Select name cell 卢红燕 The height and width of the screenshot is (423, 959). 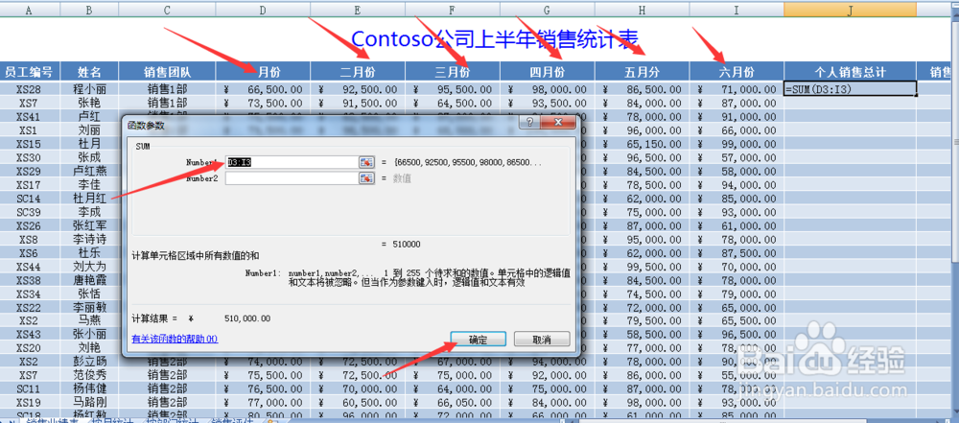click(89, 171)
